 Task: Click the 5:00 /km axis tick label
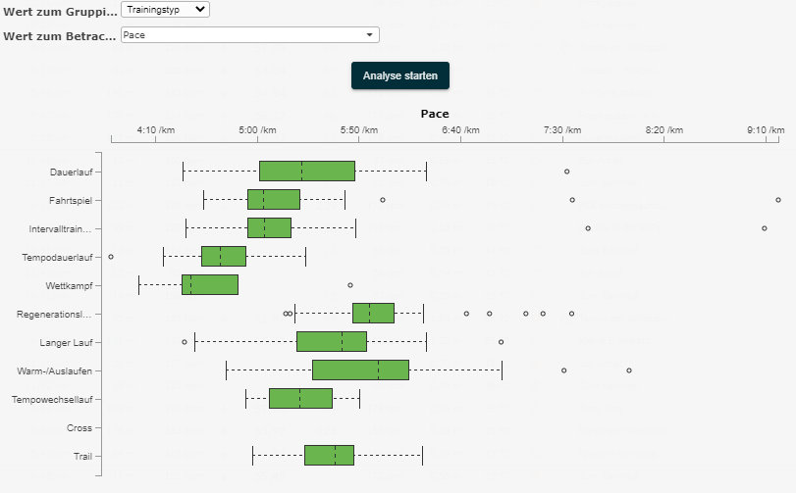pos(258,130)
